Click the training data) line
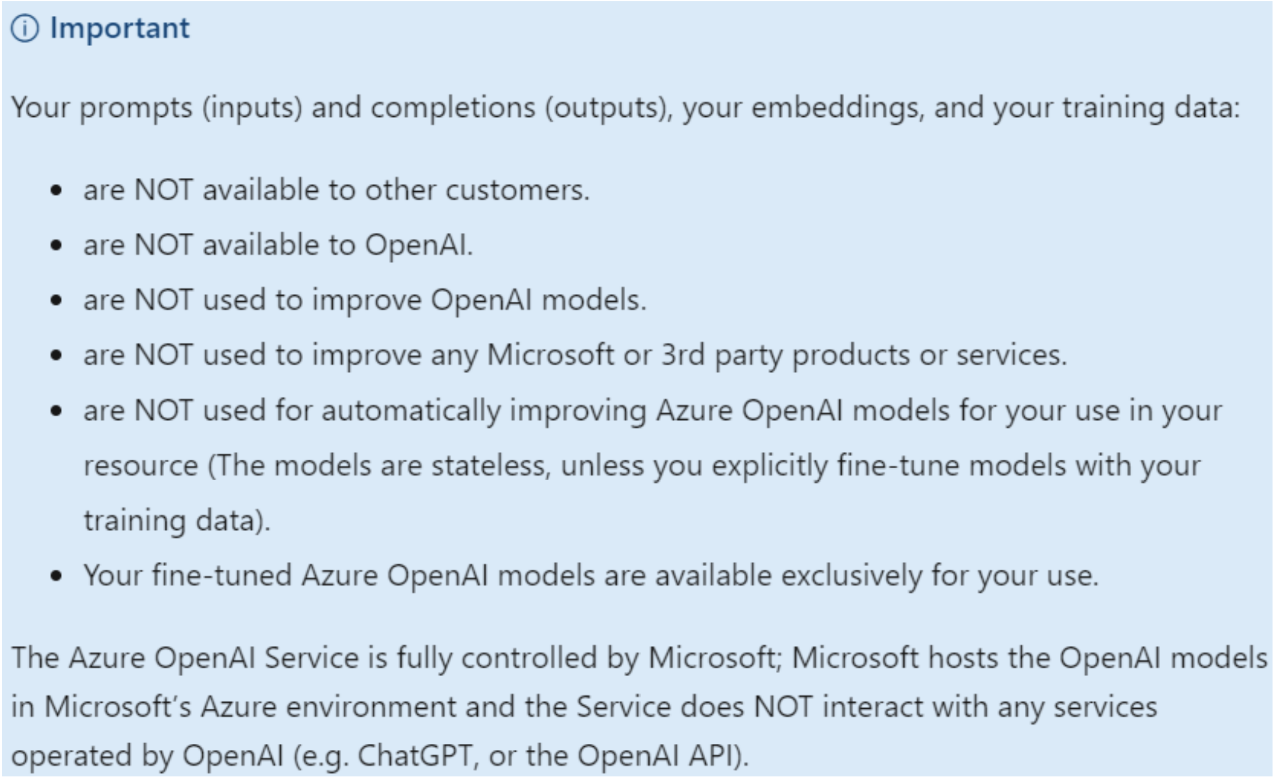The width and height of the screenshot is (1275, 777). [177, 521]
